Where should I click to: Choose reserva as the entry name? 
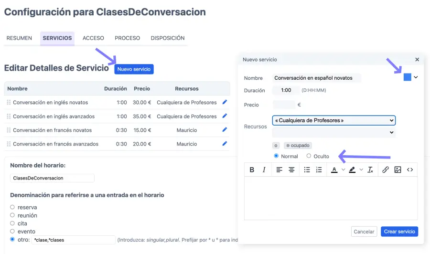tap(12, 207)
